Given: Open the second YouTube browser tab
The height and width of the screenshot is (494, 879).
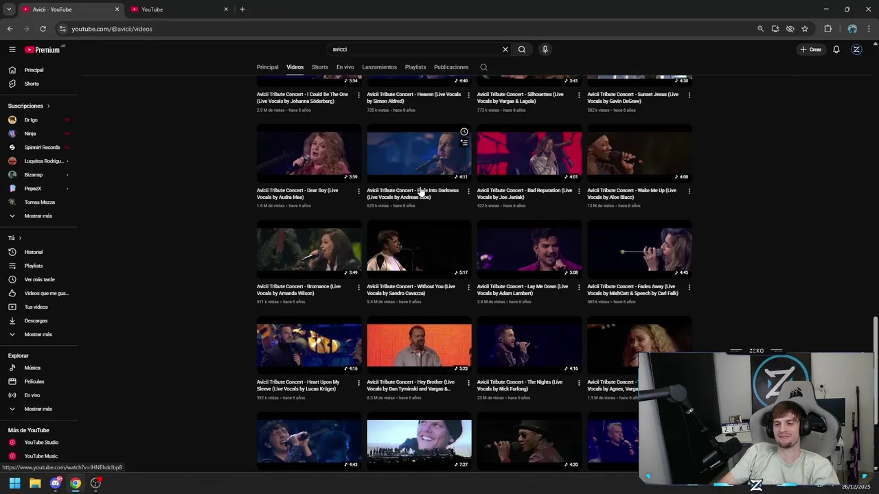Looking at the screenshot, I should pos(179,10).
